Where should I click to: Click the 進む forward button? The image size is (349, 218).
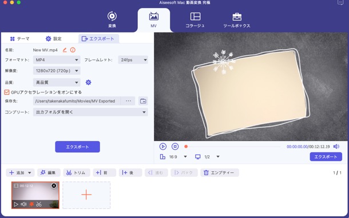[156, 172]
